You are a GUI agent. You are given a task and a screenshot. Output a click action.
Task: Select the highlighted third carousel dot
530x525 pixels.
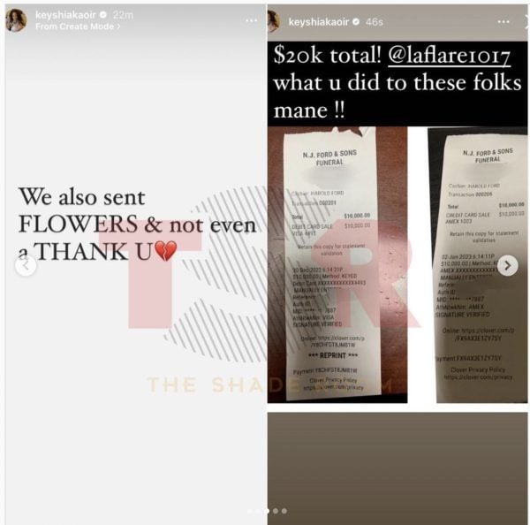pyautogui.click(x=267, y=511)
